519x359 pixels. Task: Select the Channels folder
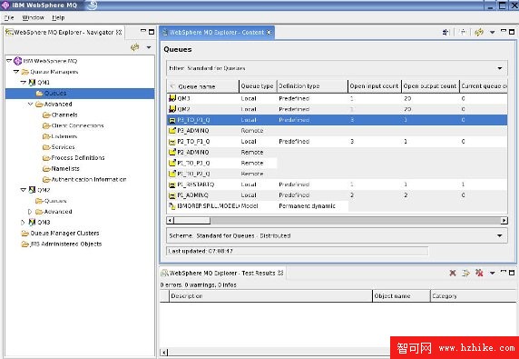coord(60,115)
